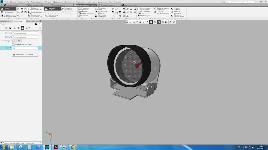
Task: Undo the last action with the arrow icon
Action: click(18, 16)
